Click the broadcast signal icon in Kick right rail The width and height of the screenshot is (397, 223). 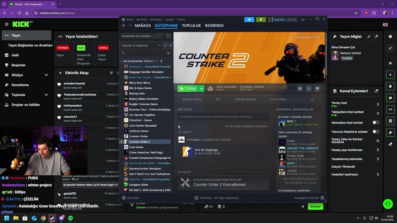coord(390,109)
